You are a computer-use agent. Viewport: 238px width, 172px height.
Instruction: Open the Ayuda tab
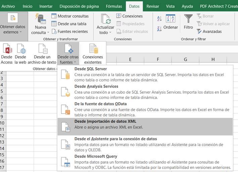[187, 6]
